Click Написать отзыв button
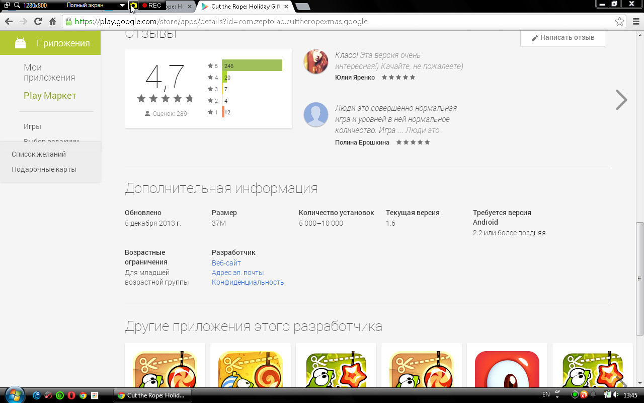 pos(562,37)
